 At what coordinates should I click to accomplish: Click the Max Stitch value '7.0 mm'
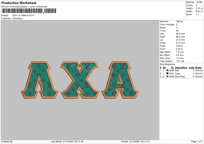[180, 52]
